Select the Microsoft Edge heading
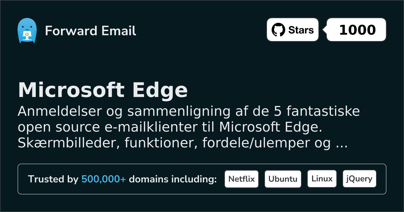This screenshot has height=212, width=404. 103,90
